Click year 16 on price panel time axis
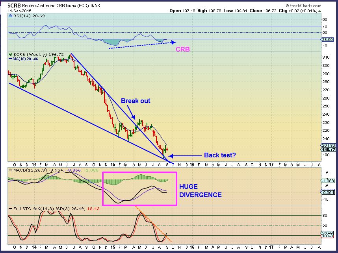 tap(192, 165)
